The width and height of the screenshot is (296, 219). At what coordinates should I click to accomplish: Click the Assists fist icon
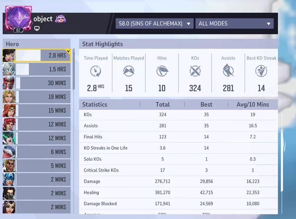[x=228, y=70]
